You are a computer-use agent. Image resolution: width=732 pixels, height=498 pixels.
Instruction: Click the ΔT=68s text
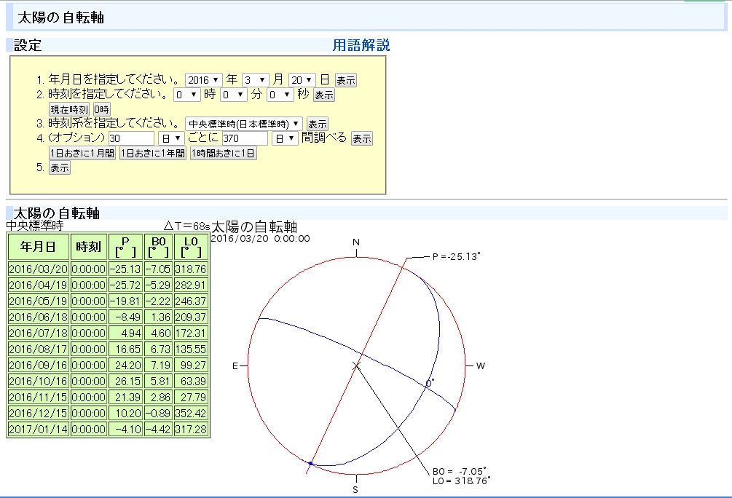click(186, 226)
